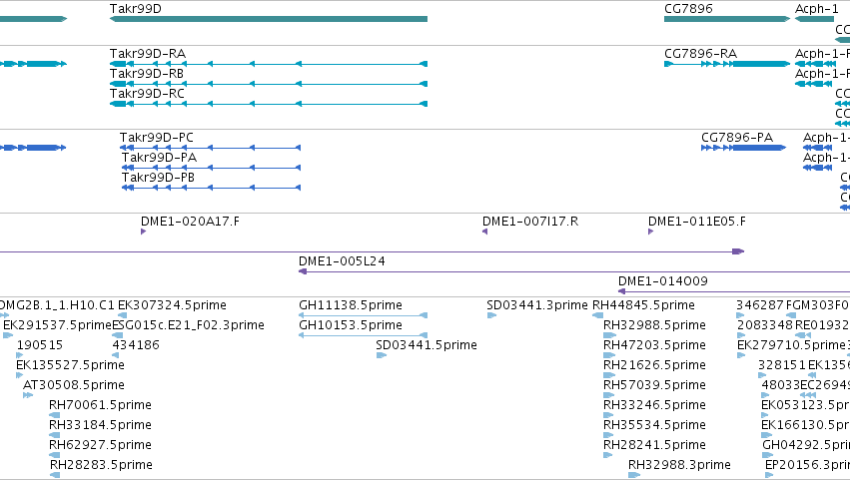This screenshot has width=850, height=480.
Task: Select the RH44845.5prime EST label
Action: coord(643,305)
